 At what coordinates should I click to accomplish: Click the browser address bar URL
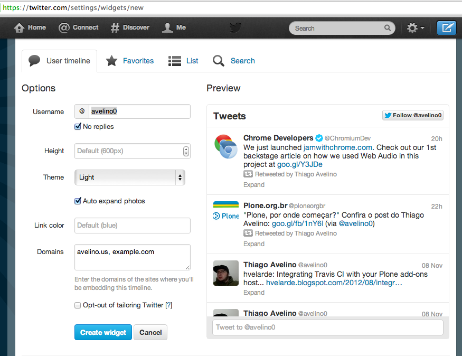tap(73, 8)
